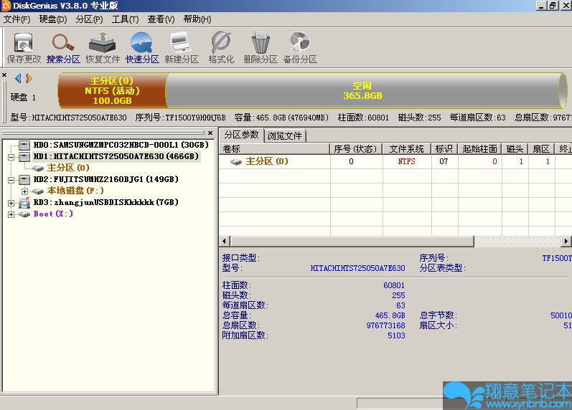The width and height of the screenshot is (572, 410).
Task: Open the 查看(V) menu
Action: pos(161,19)
